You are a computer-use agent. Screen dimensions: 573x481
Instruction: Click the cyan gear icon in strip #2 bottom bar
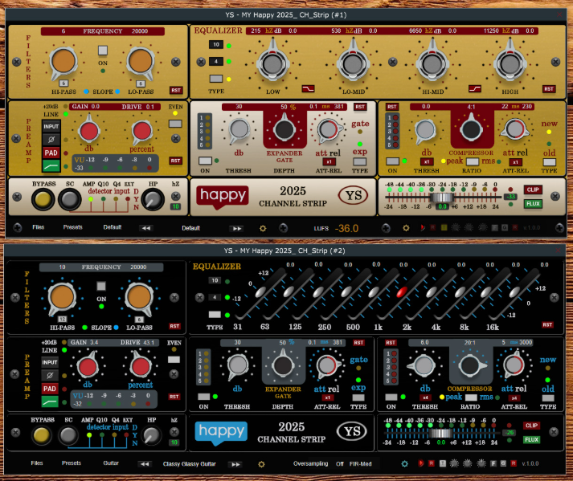click(404, 463)
